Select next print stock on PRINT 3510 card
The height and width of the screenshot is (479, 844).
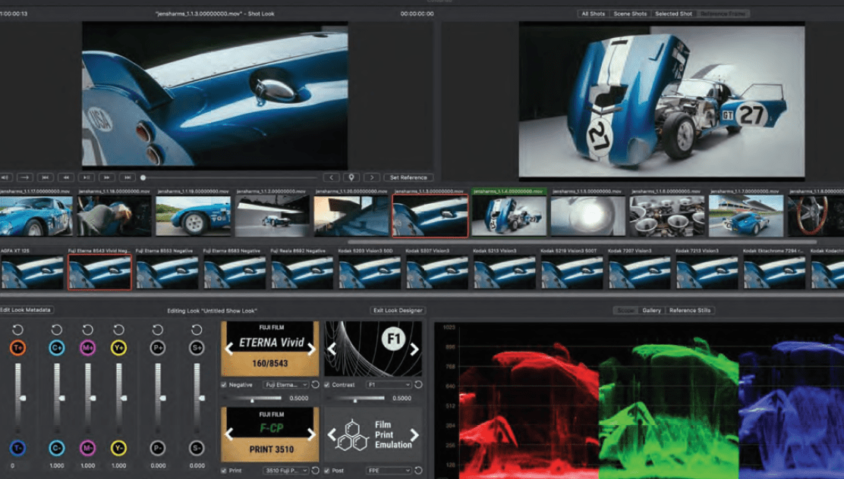(x=311, y=434)
